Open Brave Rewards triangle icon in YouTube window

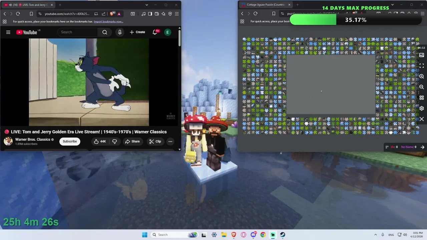119,14
